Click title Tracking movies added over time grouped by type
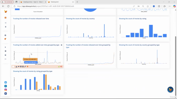Viewport: 177px width, 99px height. 36,45
